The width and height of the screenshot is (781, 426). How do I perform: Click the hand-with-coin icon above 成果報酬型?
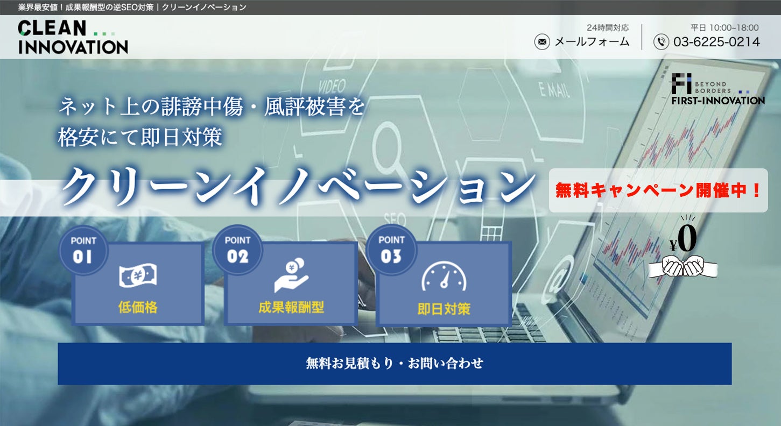click(291, 276)
